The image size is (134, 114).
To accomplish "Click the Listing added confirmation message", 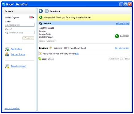I will [x=67, y=17].
